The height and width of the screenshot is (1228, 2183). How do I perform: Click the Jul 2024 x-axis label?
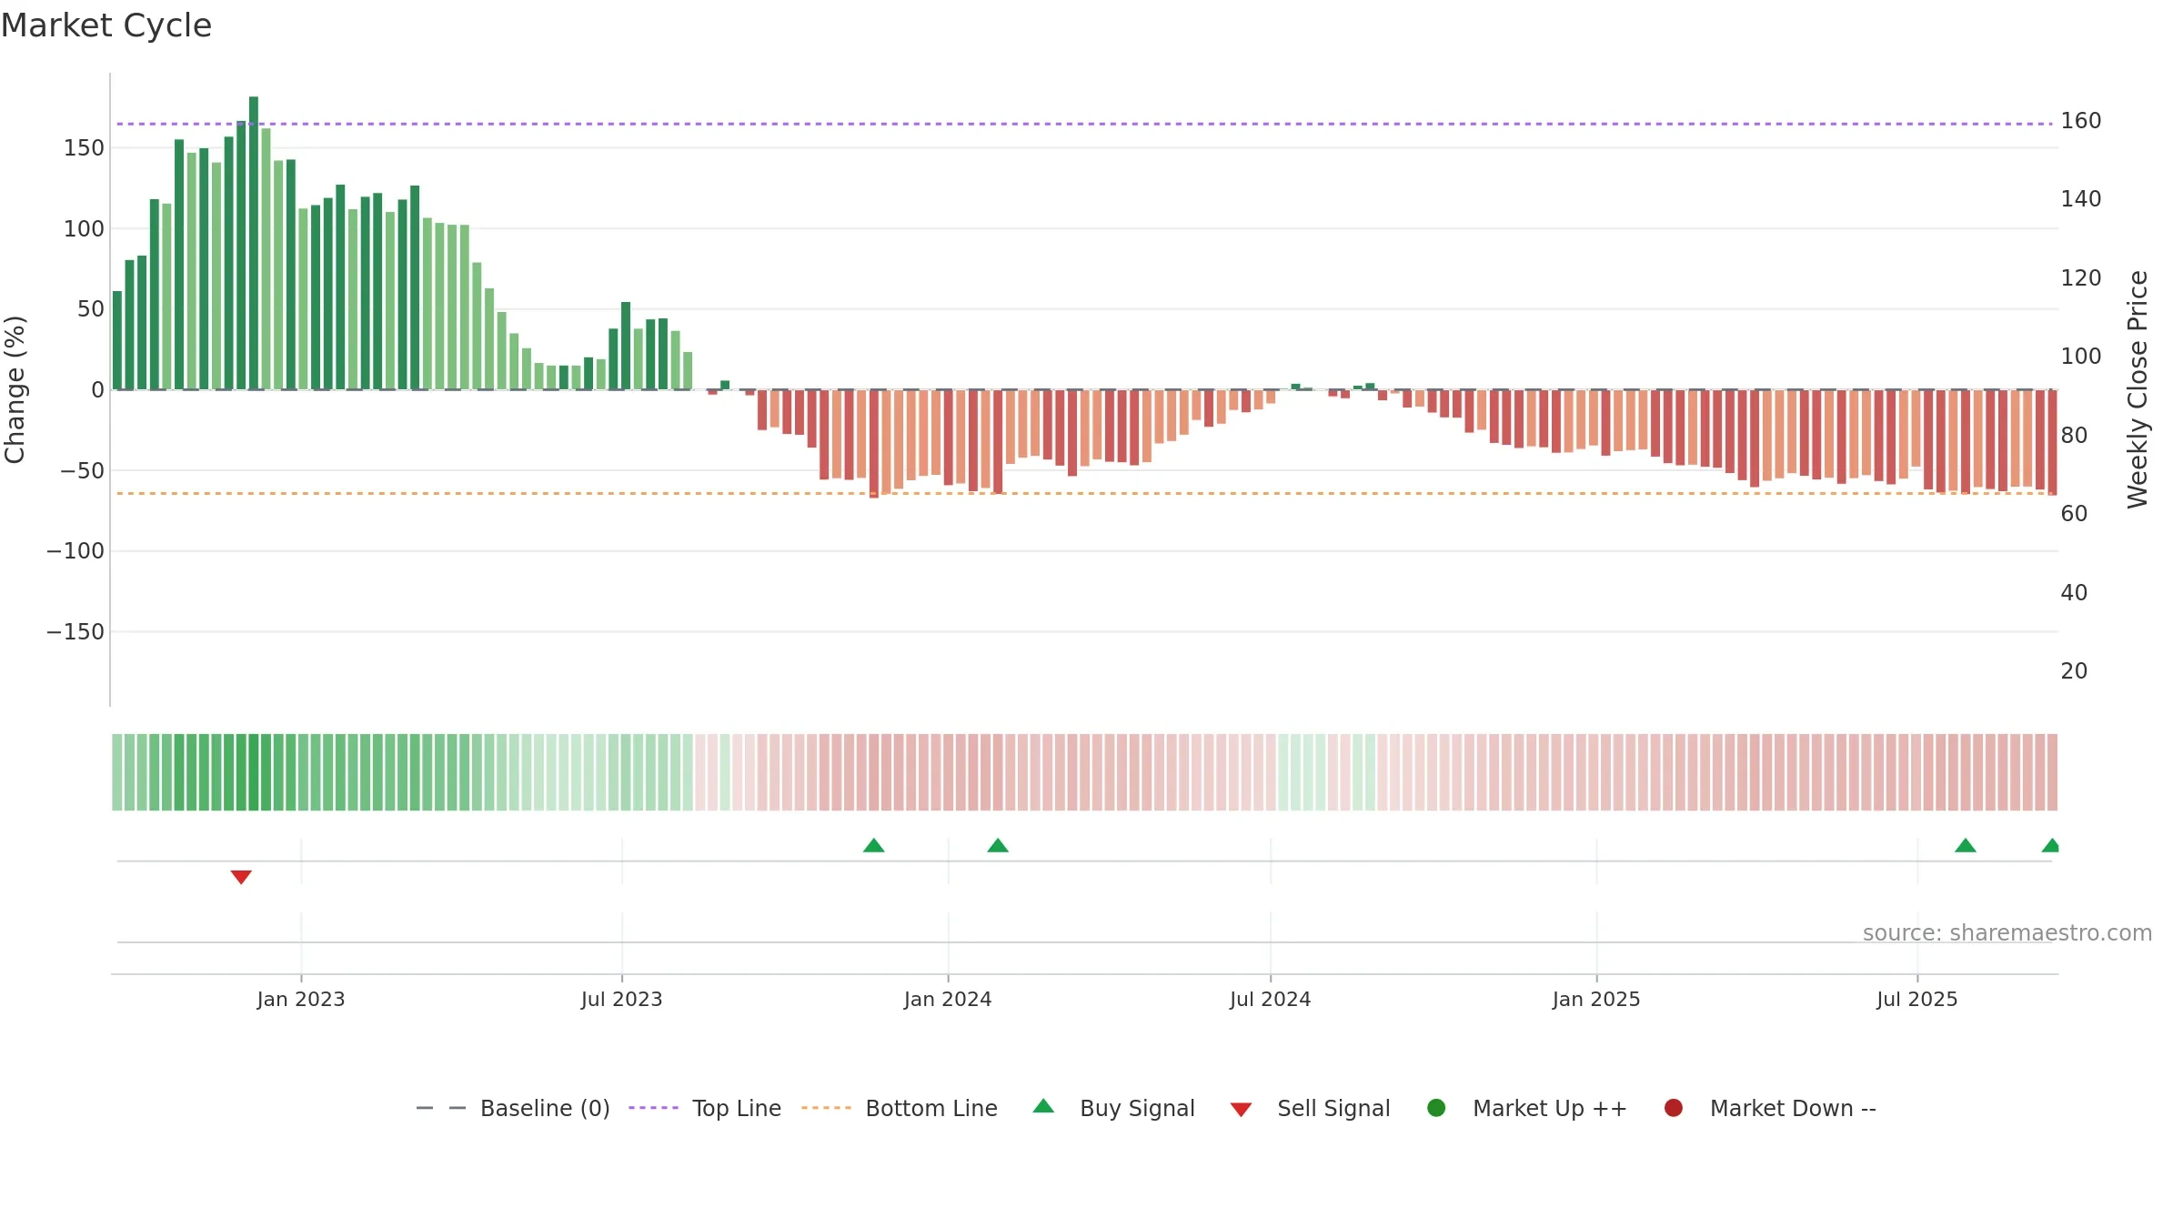point(1271,999)
